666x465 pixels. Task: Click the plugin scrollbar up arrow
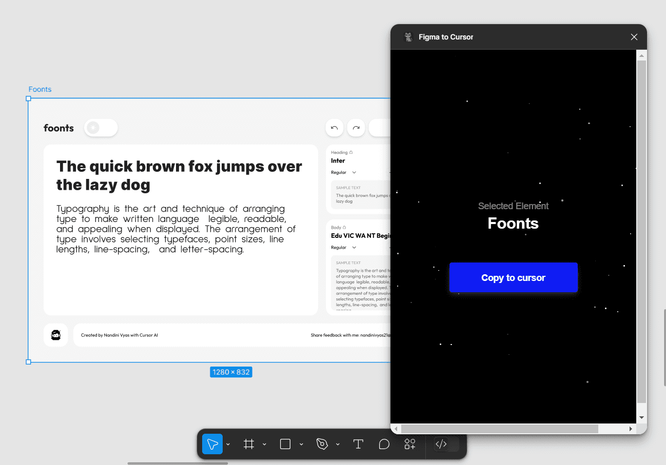click(x=641, y=55)
